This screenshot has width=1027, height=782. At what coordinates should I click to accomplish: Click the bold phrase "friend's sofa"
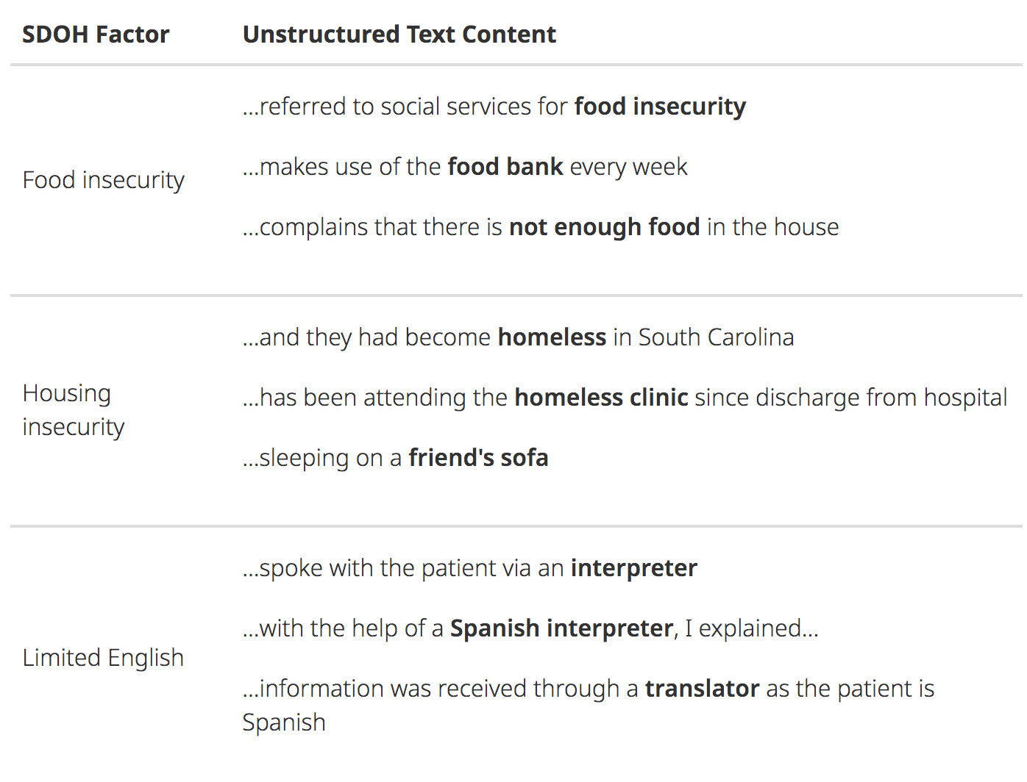tap(478, 458)
